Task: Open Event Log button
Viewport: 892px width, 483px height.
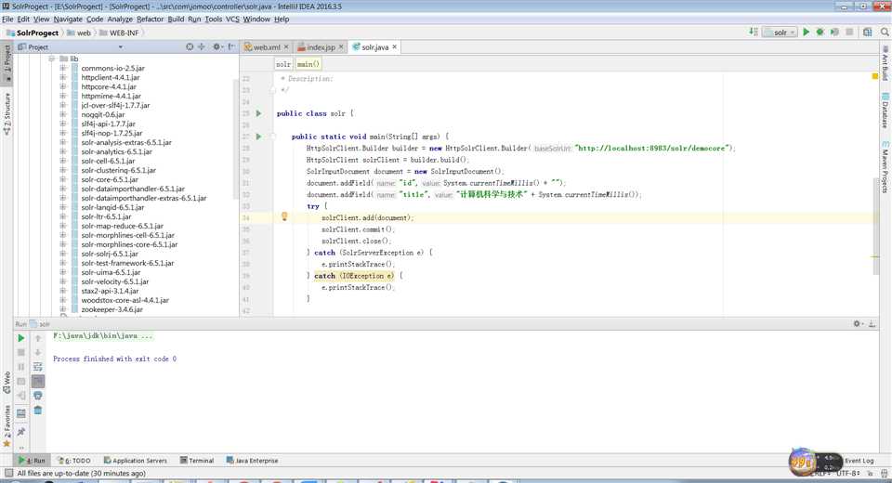Action: pyautogui.click(x=859, y=461)
